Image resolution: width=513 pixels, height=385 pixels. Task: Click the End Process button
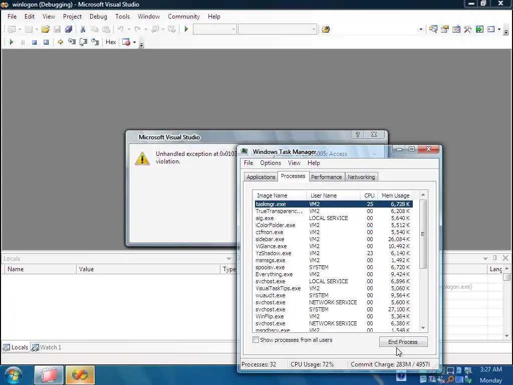403,342
